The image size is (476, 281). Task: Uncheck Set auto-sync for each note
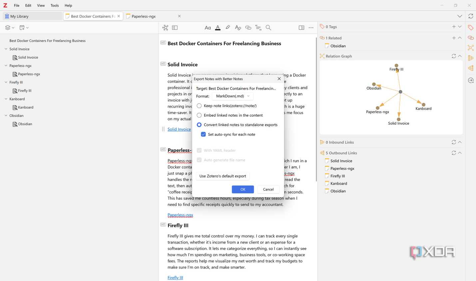pos(203,135)
